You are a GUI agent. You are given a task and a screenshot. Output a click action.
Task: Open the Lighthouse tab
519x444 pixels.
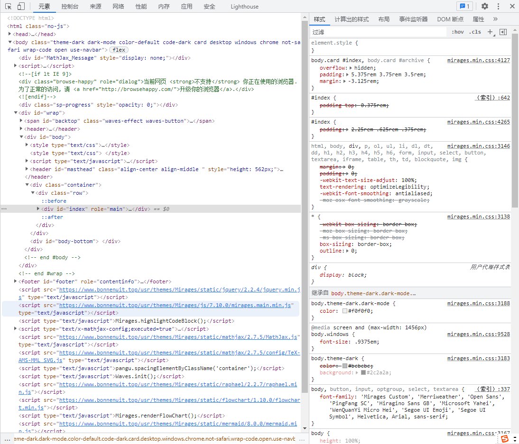tap(245, 6)
